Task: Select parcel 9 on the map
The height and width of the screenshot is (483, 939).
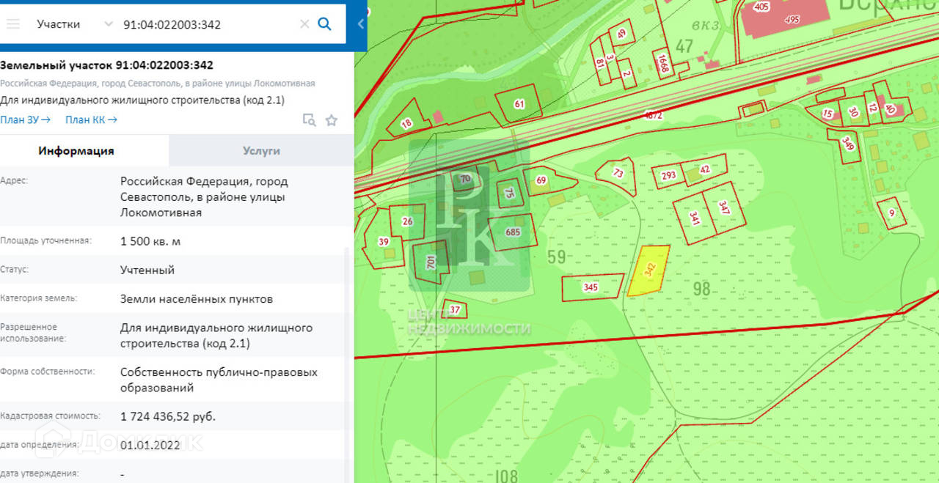Action: tap(891, 213)
